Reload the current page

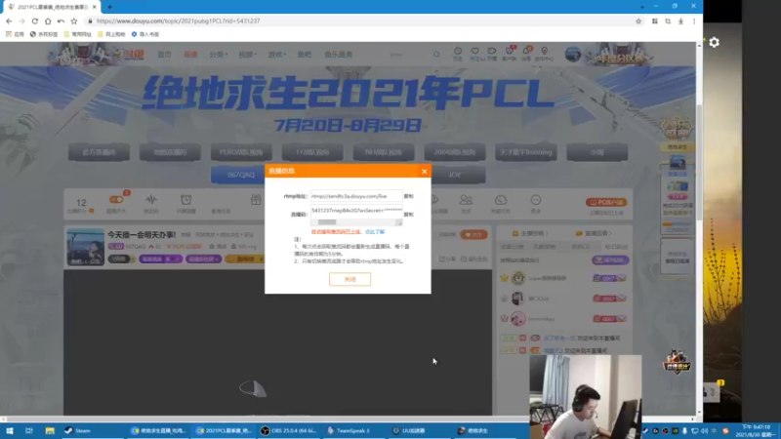[34, 20]
